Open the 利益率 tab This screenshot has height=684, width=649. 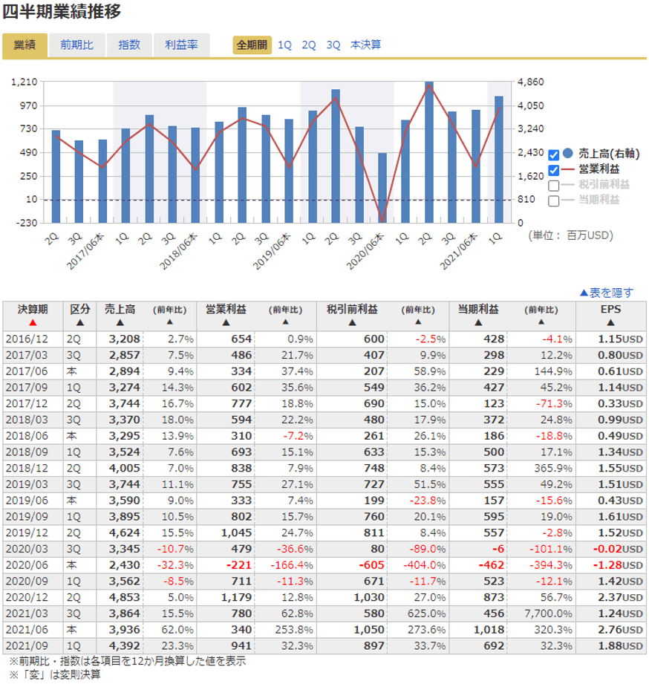pos(181,45)
